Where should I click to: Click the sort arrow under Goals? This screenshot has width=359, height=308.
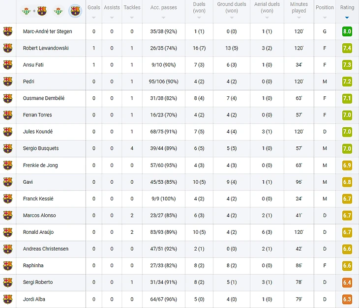tap(93, 18)
